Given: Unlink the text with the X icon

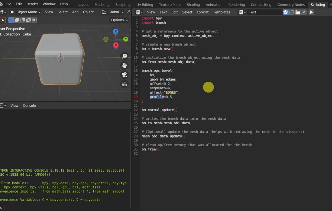Looking at the screenshot, I should (304, 12).
